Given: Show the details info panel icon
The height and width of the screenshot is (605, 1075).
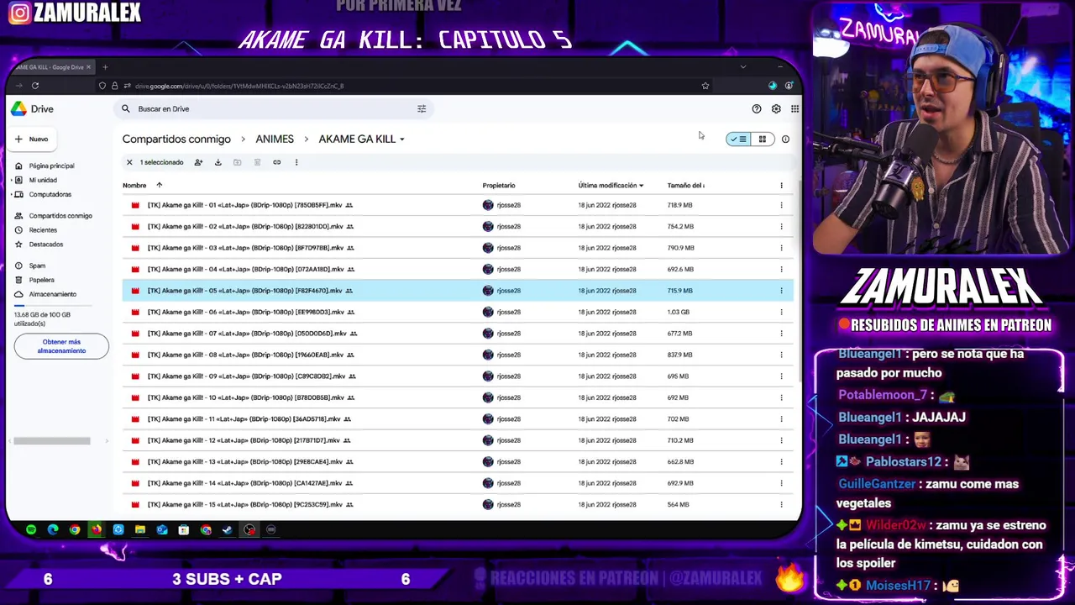Looking at the screenshot, I should pyautogui.click(x=785, y=139).
